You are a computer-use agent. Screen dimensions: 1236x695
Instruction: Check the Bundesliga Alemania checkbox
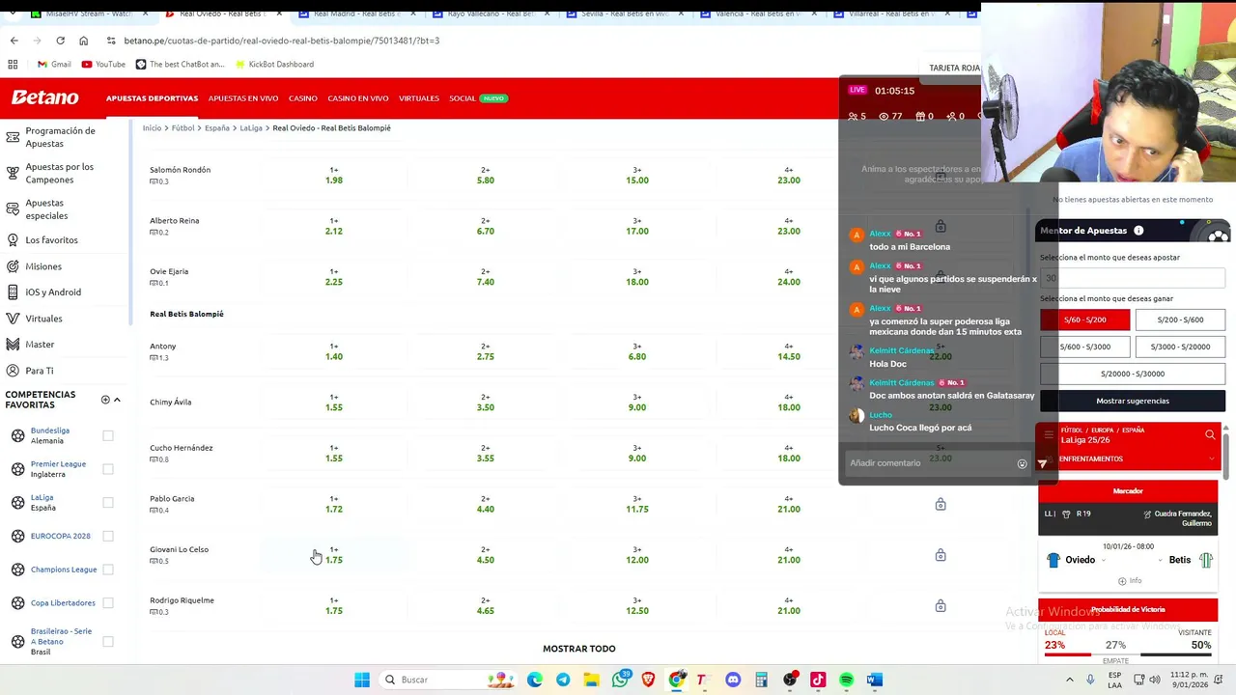tap(108, 435)
